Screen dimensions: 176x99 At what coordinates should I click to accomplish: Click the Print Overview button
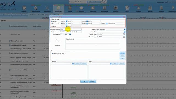click(16, 15)
